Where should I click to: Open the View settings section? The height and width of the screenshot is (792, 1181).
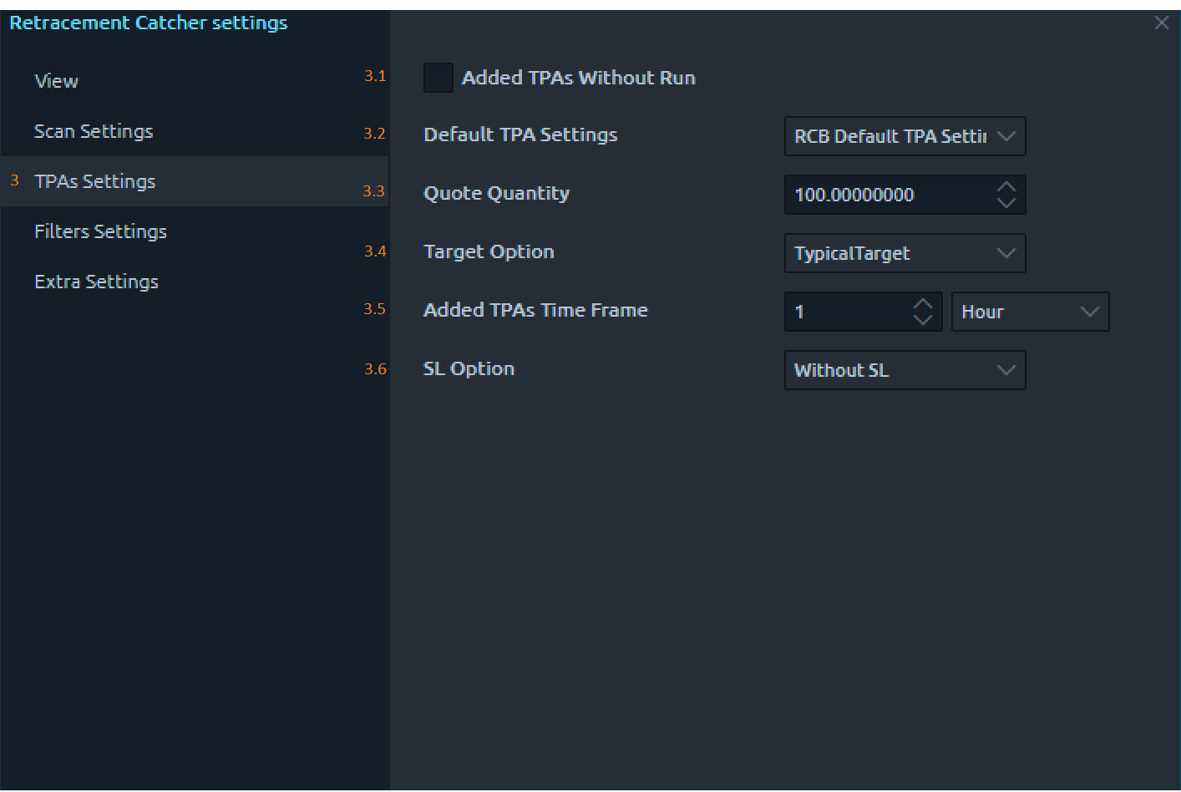[57, 81]
